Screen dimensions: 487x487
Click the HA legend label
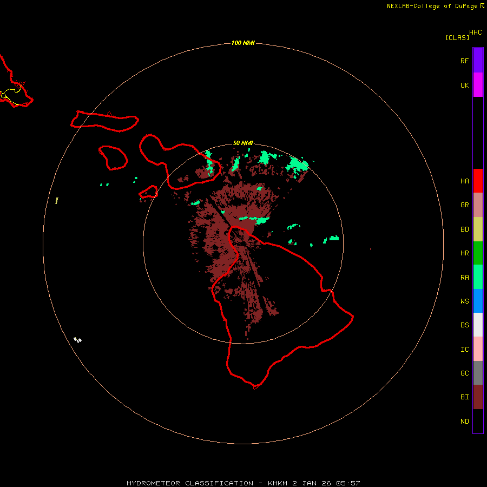[464, 181]
